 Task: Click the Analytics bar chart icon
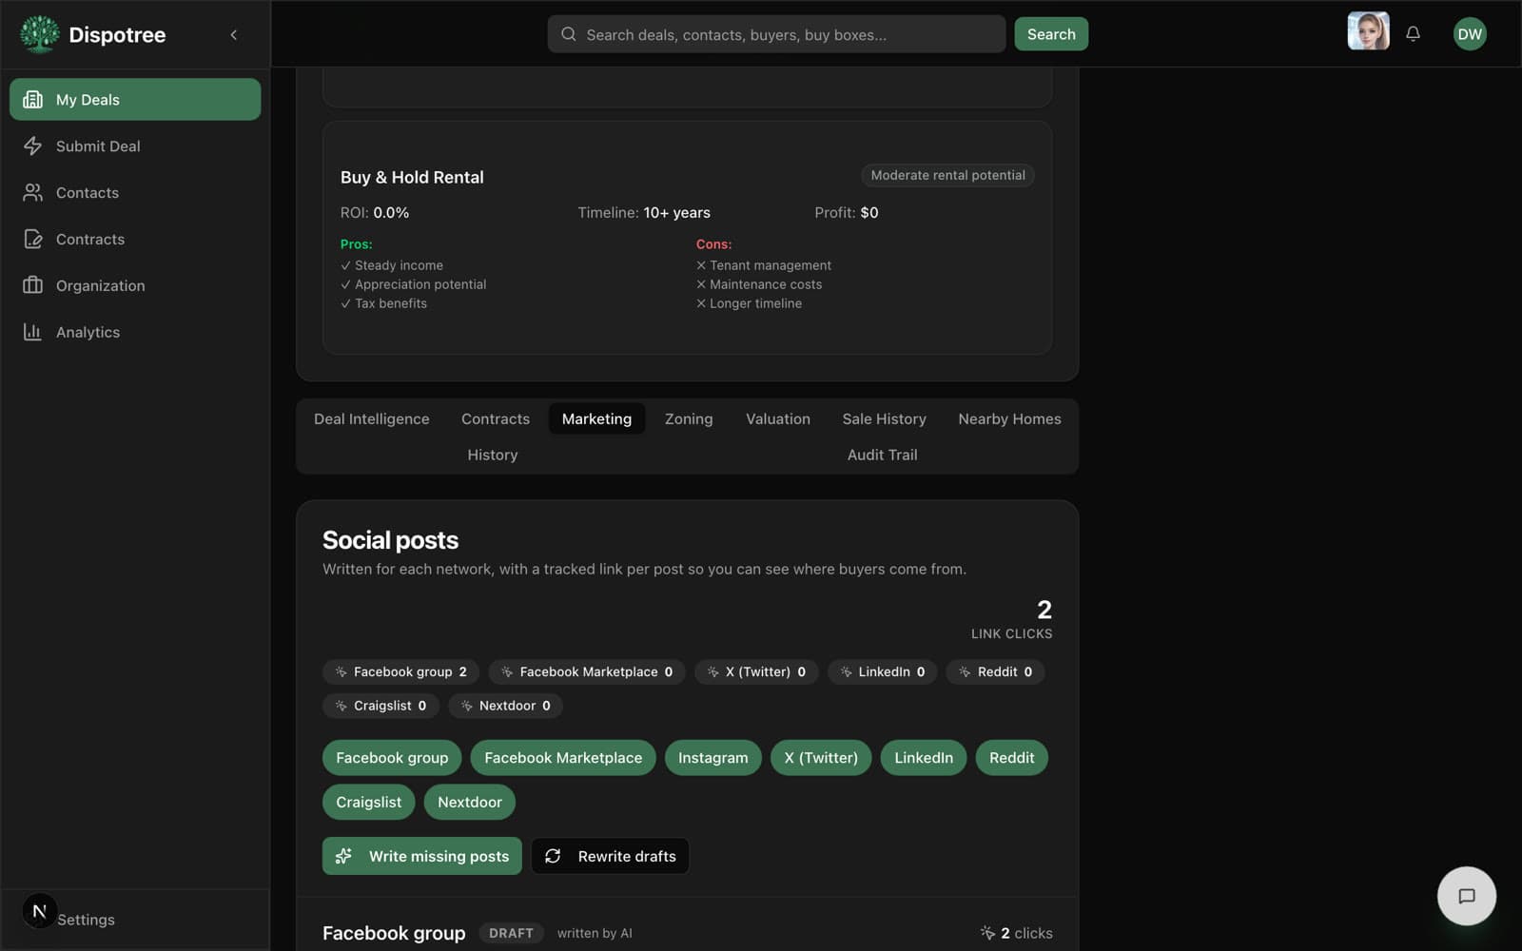(33, 332)
